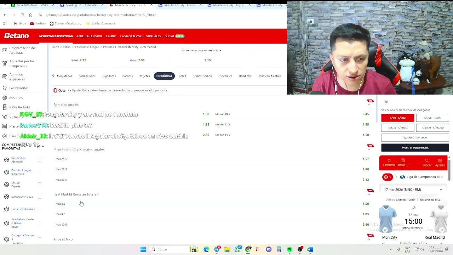Viewport: 453px width, 255px height.
Task: Open File Explorer from taskbar
Action: 227,249
